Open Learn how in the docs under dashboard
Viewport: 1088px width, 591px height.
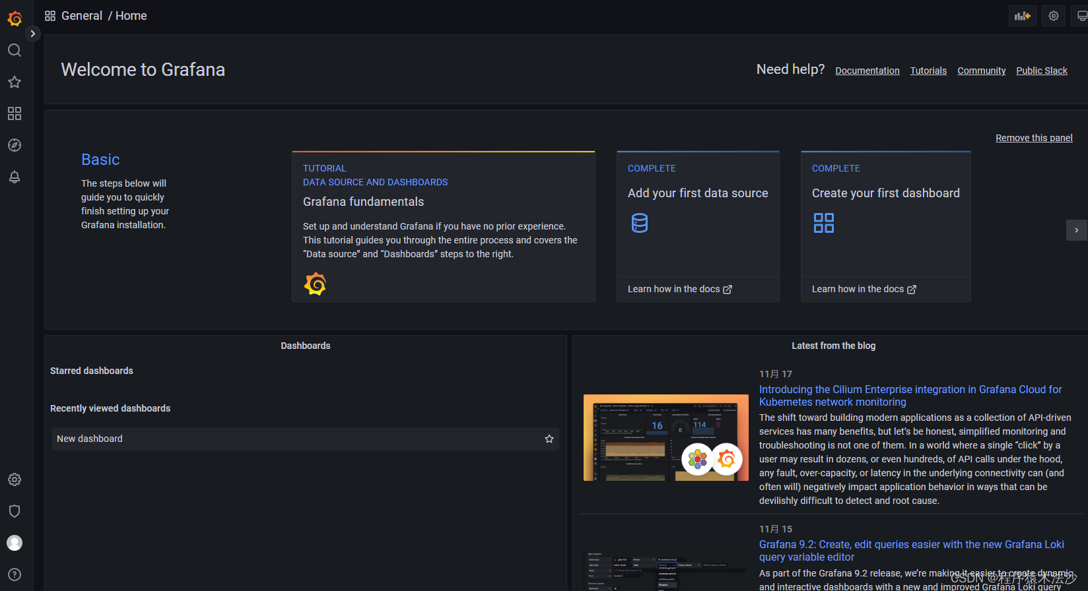click(864, 289)
